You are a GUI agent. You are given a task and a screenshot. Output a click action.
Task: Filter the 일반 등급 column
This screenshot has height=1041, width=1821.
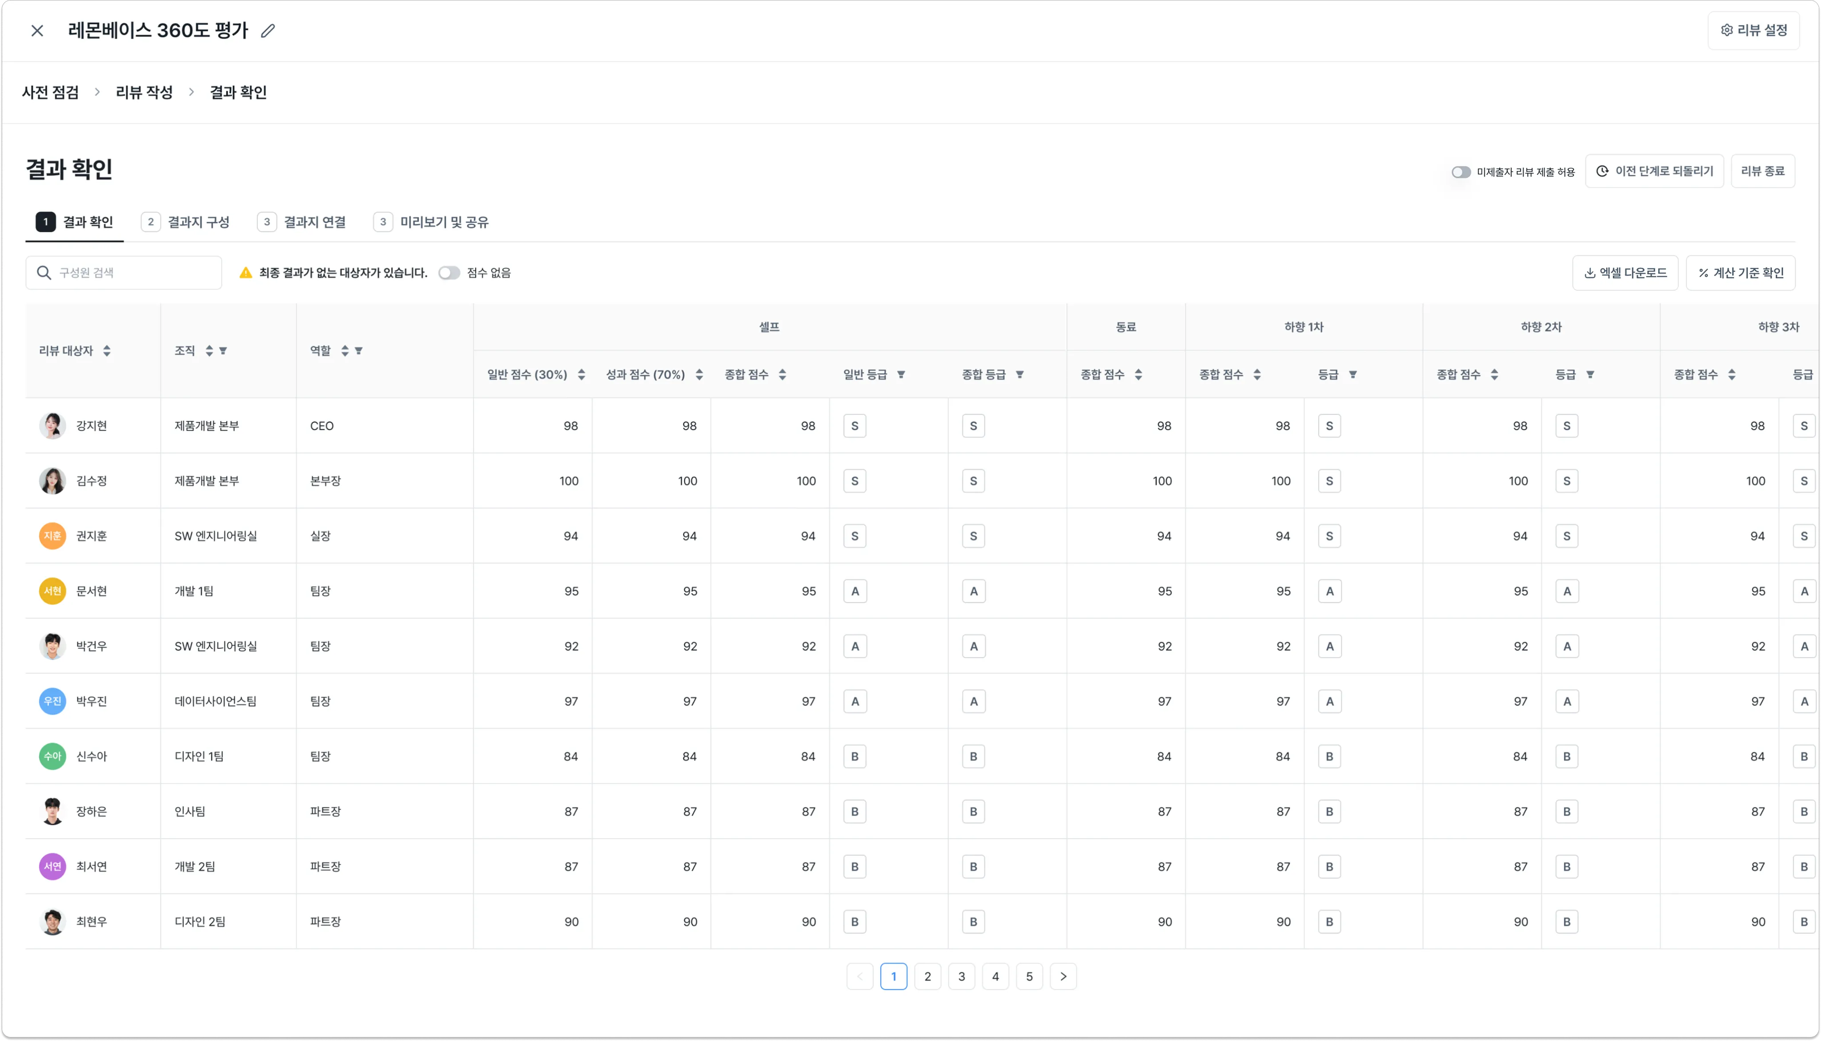click(901, 375)
